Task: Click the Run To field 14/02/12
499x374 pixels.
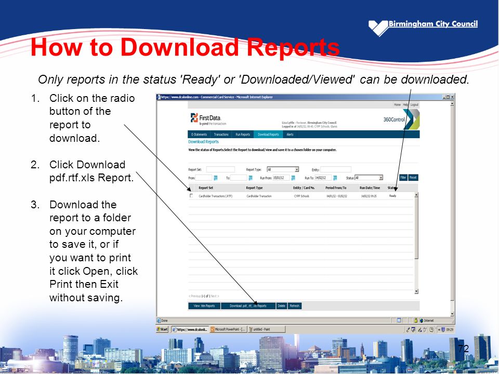Action: [323, 178]
